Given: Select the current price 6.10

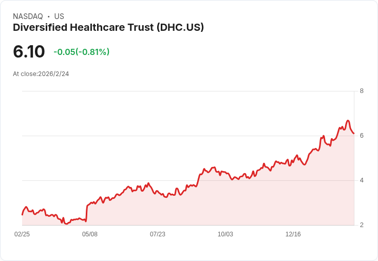Looking at the screenshot, I should (x=29, y=51).
